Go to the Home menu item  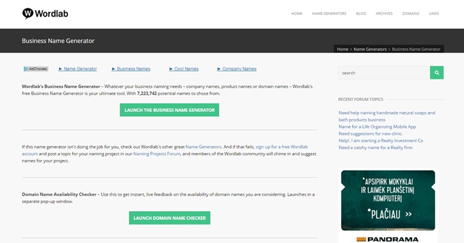tap(297, 13)
